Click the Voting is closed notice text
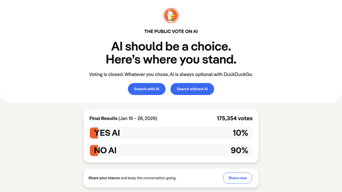The image size is (342, 192). (x=171, y=74)
